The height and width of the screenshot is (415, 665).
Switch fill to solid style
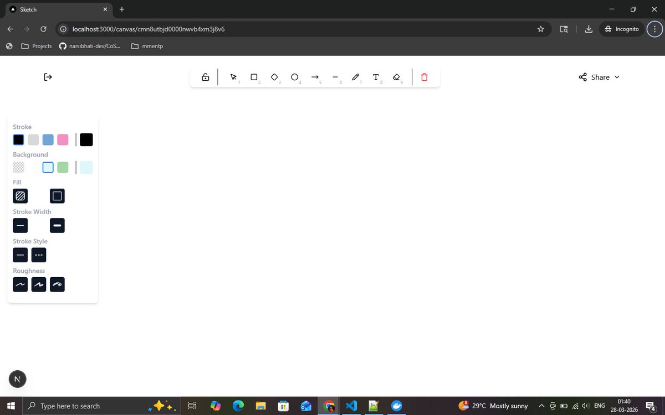(x=57, y=196)
